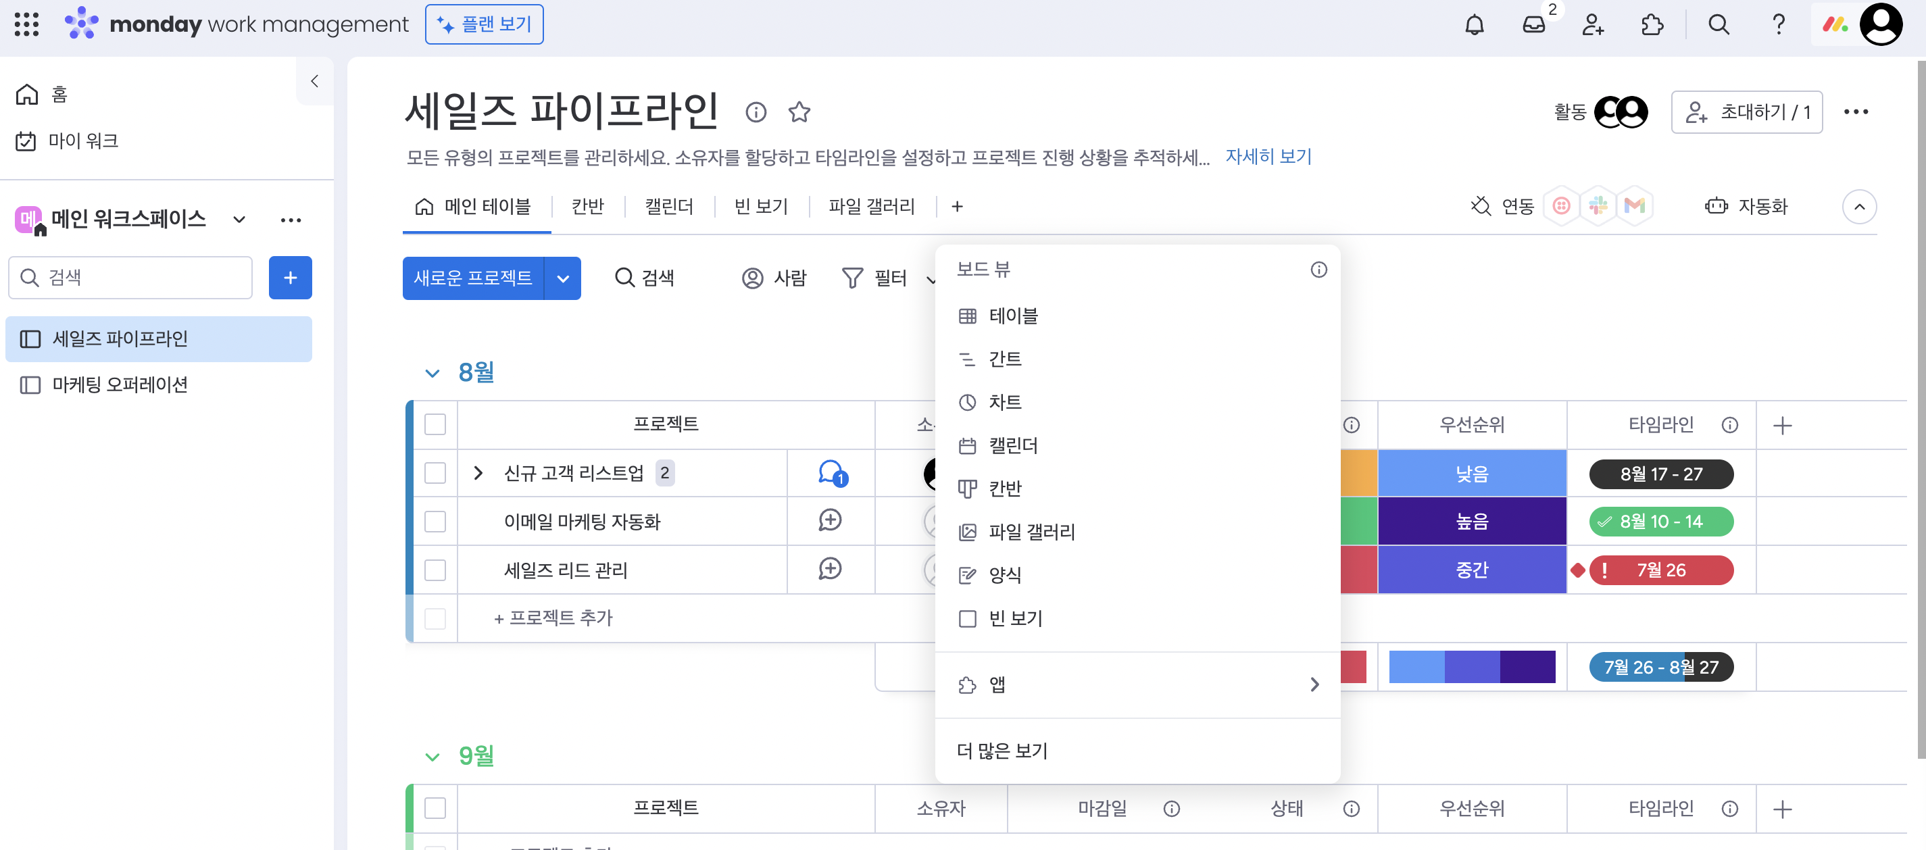This screenshot has width=1926, height=850.
Task: Open the apps marketplace puzzle icon
Action: tap(1652, 25)
